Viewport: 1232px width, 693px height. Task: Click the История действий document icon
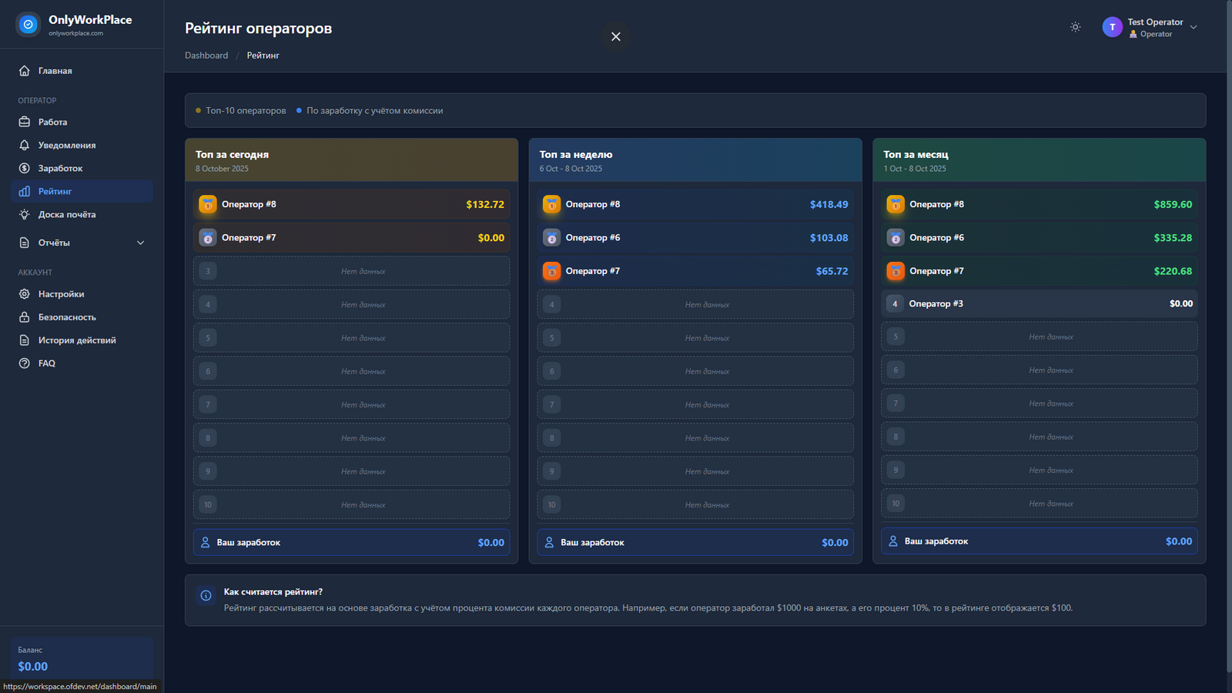coord(25,340)
